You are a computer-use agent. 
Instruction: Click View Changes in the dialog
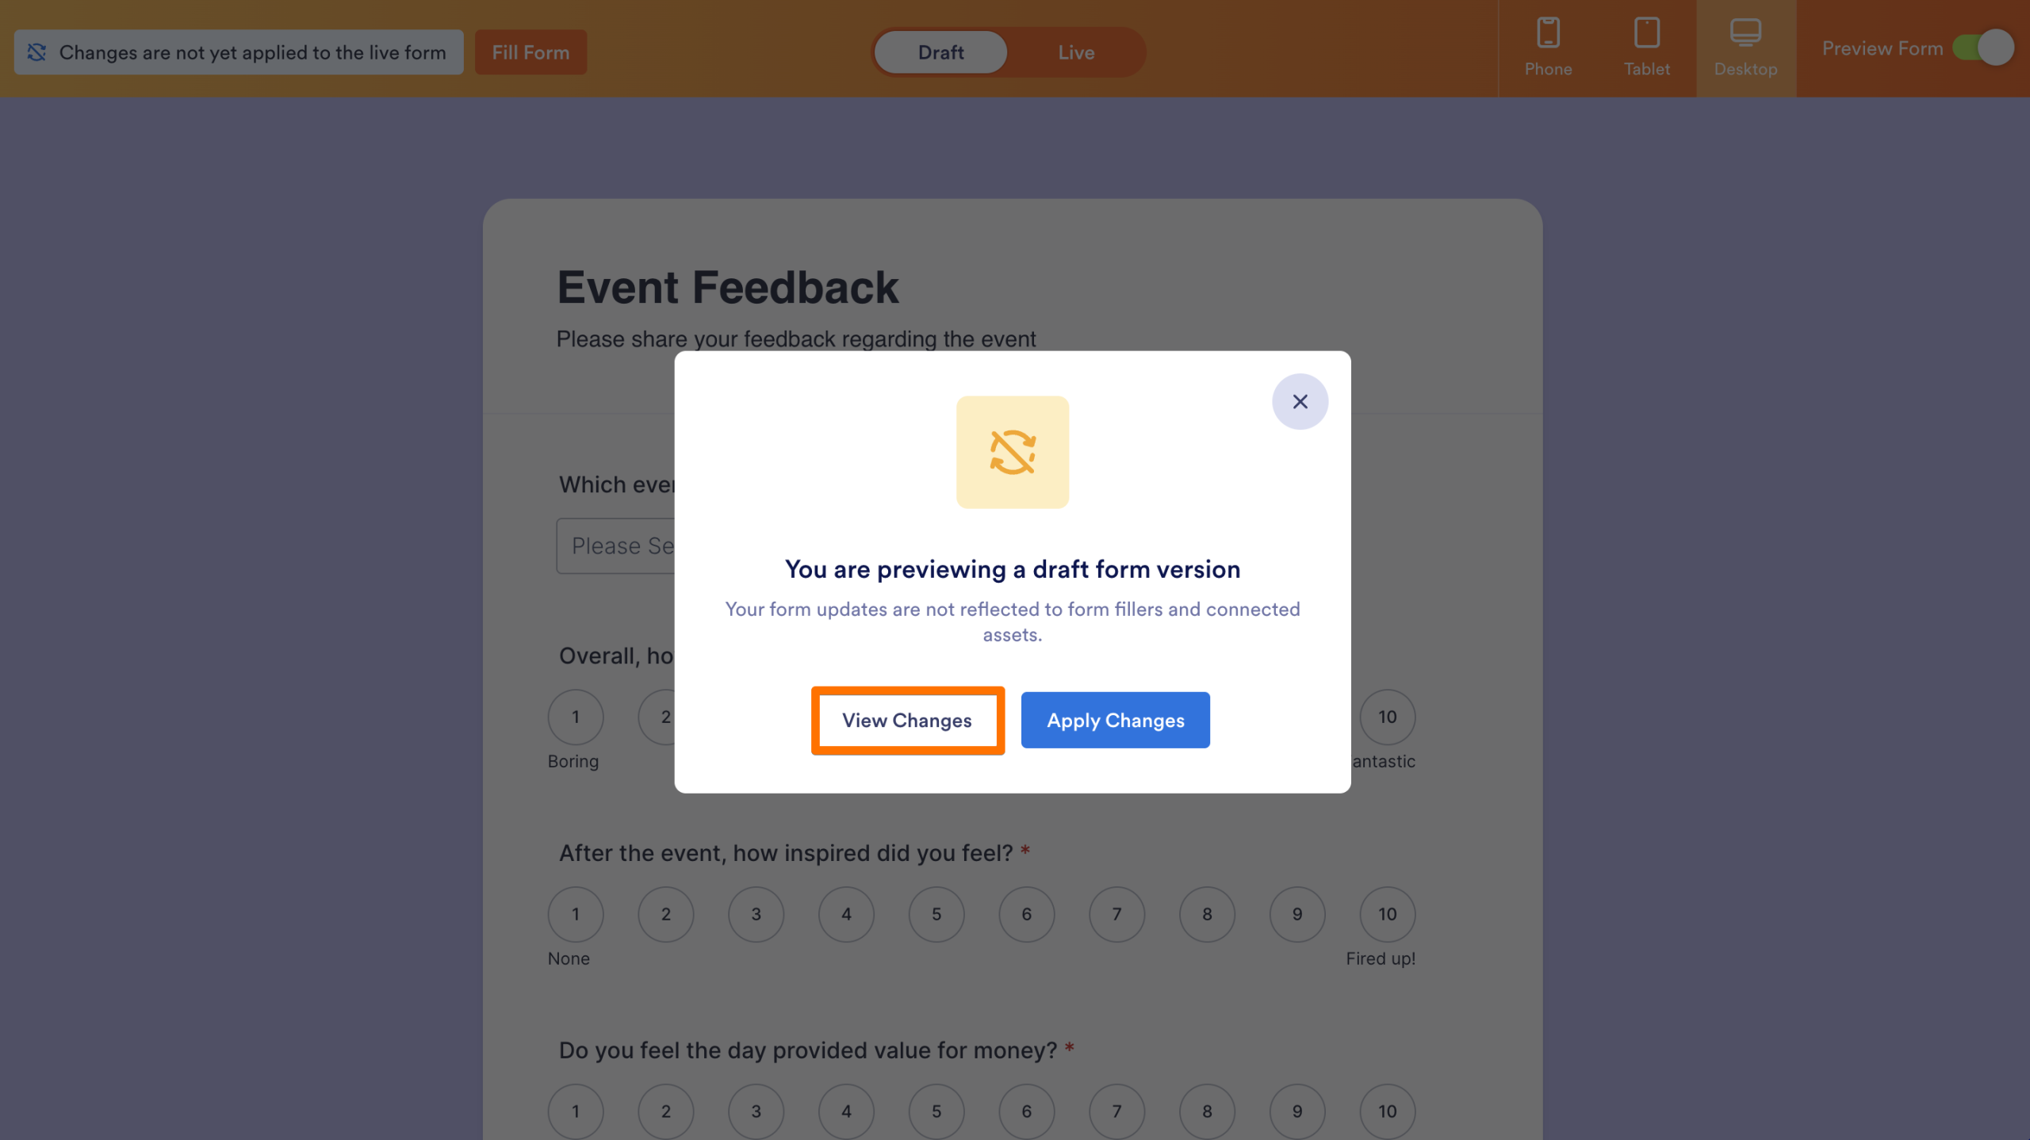(x=906, y=720)
